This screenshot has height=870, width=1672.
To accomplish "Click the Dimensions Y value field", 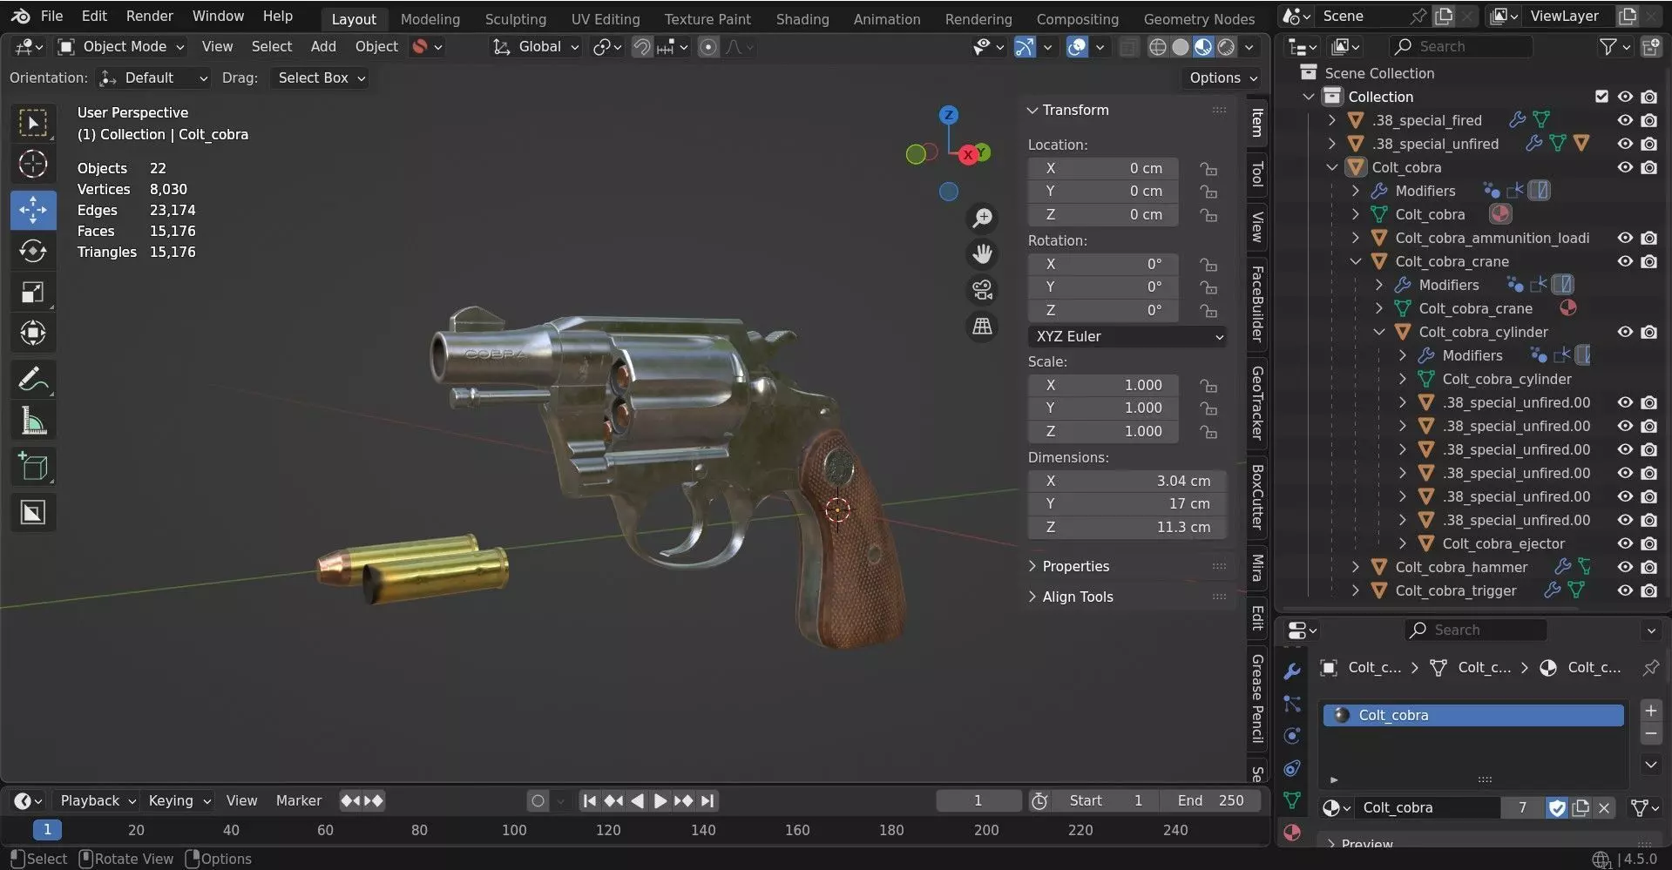I will point(1127,503).
